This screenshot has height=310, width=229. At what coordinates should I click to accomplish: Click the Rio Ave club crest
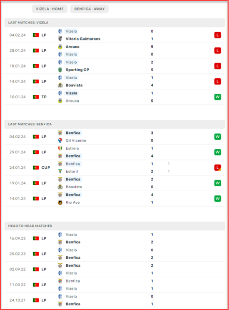click(x=60, y=202)
